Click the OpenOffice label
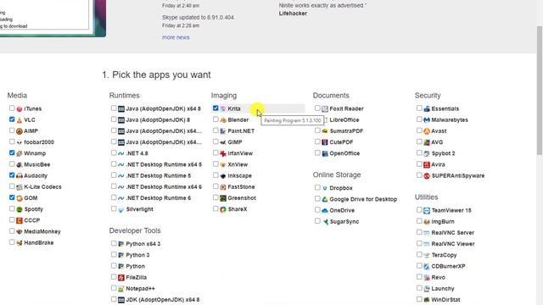 coord(344,153)
